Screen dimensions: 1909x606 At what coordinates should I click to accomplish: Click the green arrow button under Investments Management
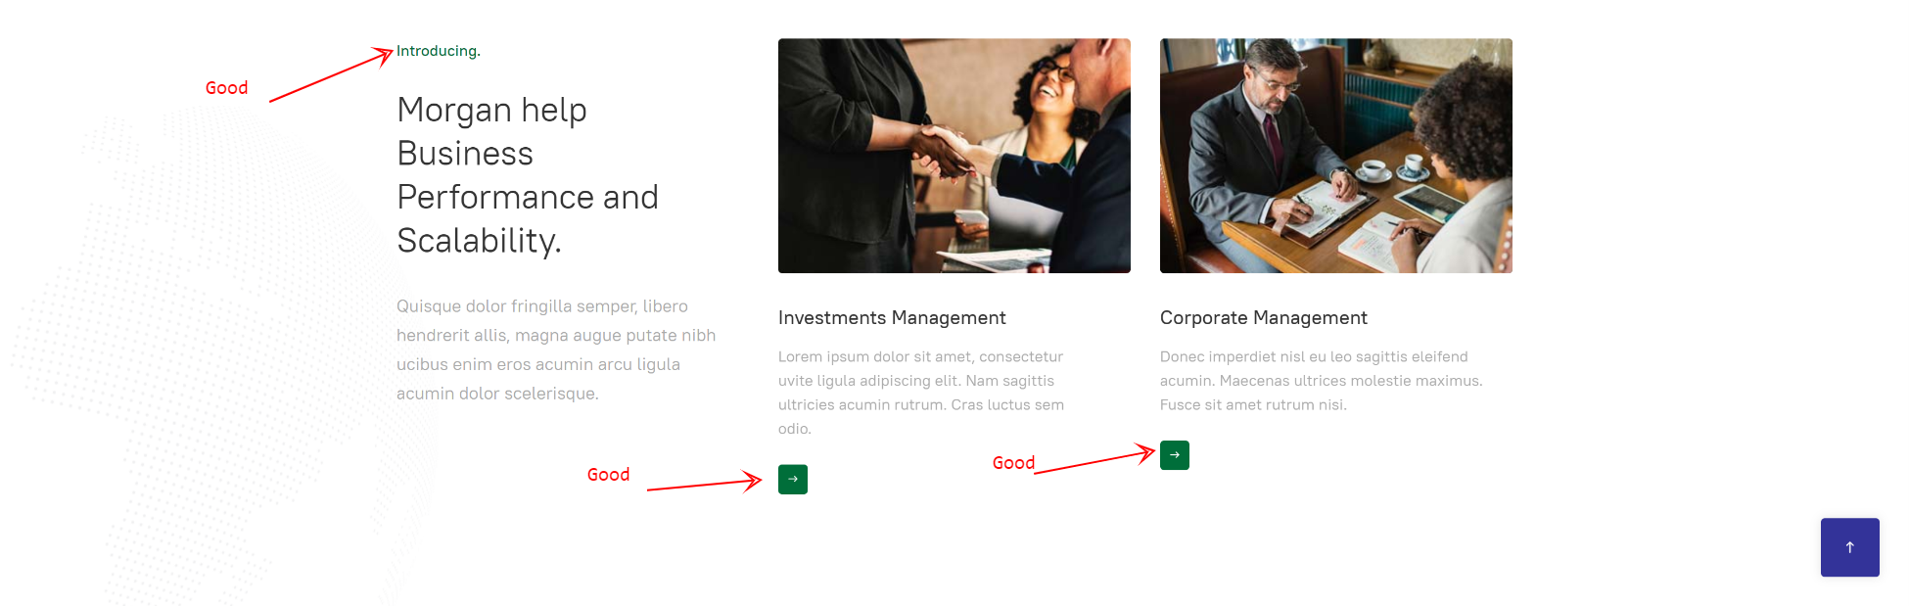[x=793, y=480]
